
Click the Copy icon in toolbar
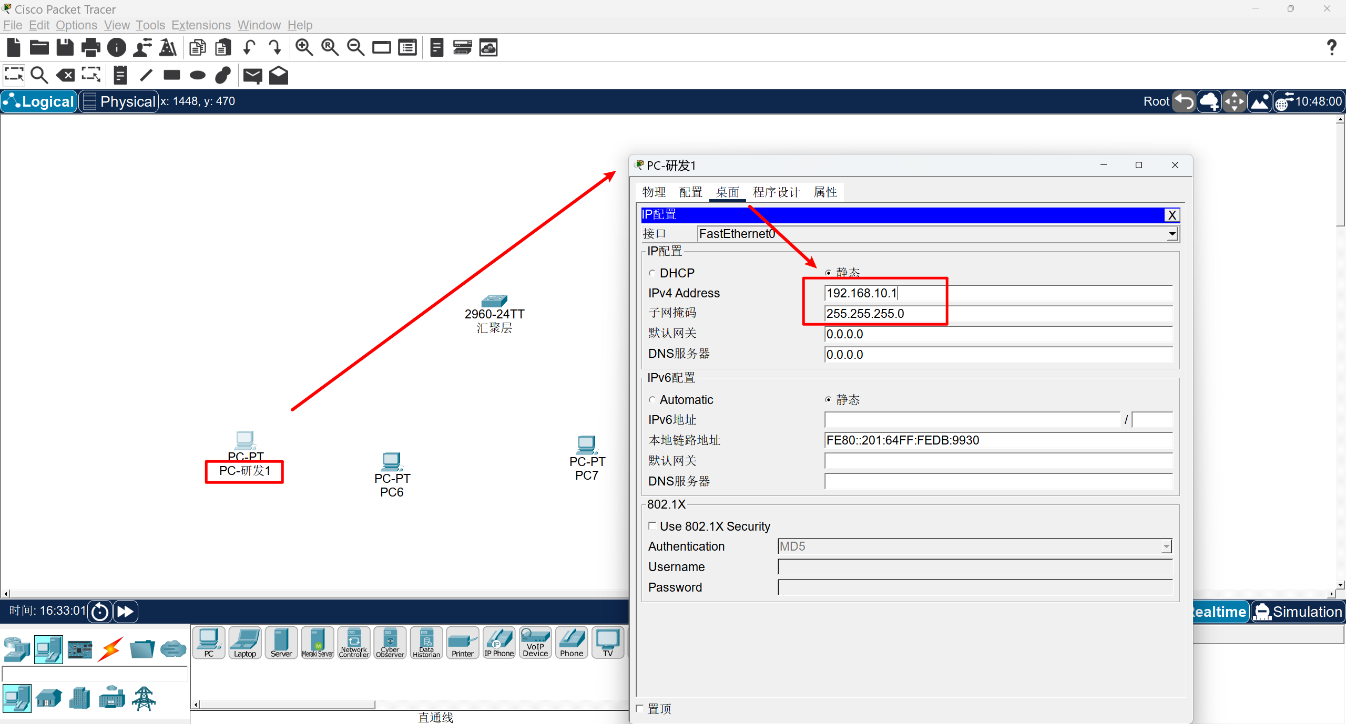pos(198,47)
